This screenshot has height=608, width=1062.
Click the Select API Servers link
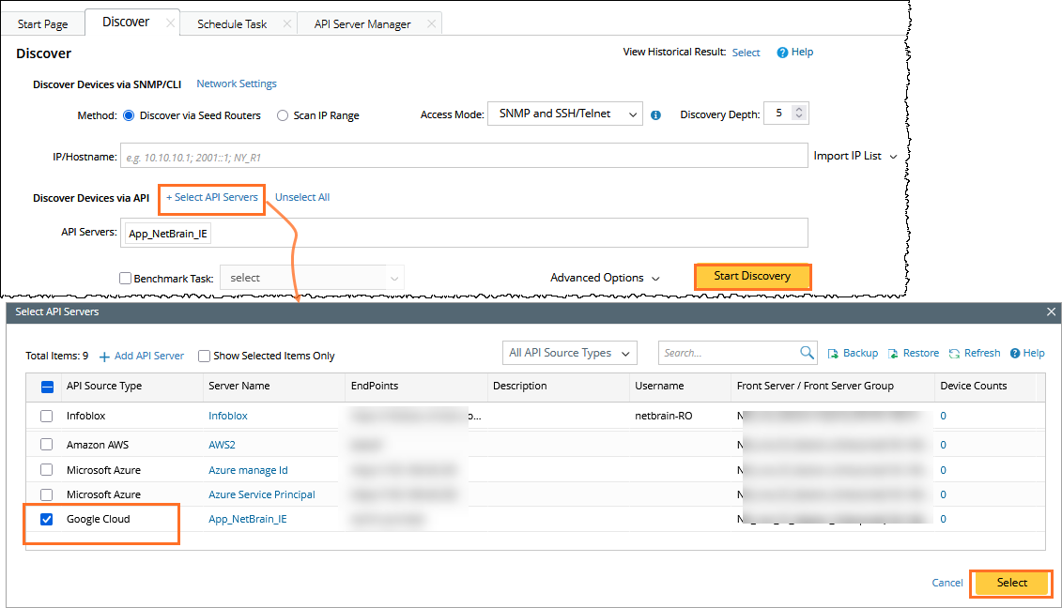212,198
